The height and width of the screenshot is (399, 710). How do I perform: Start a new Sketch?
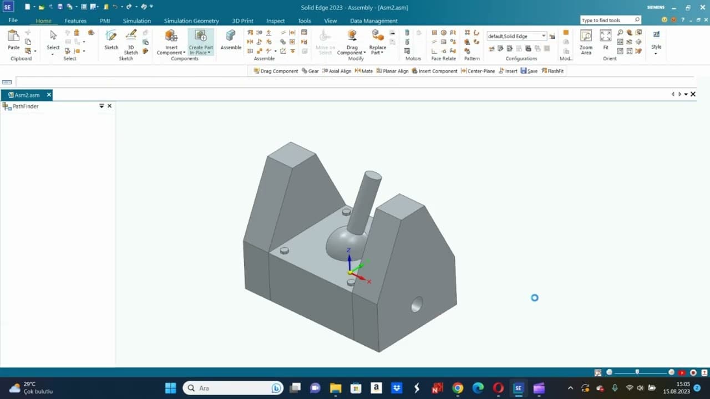111,39
